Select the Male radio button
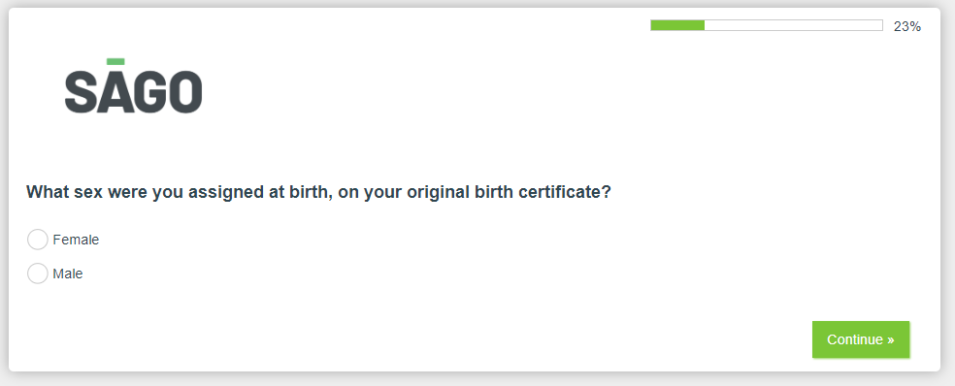 point(37,273)
